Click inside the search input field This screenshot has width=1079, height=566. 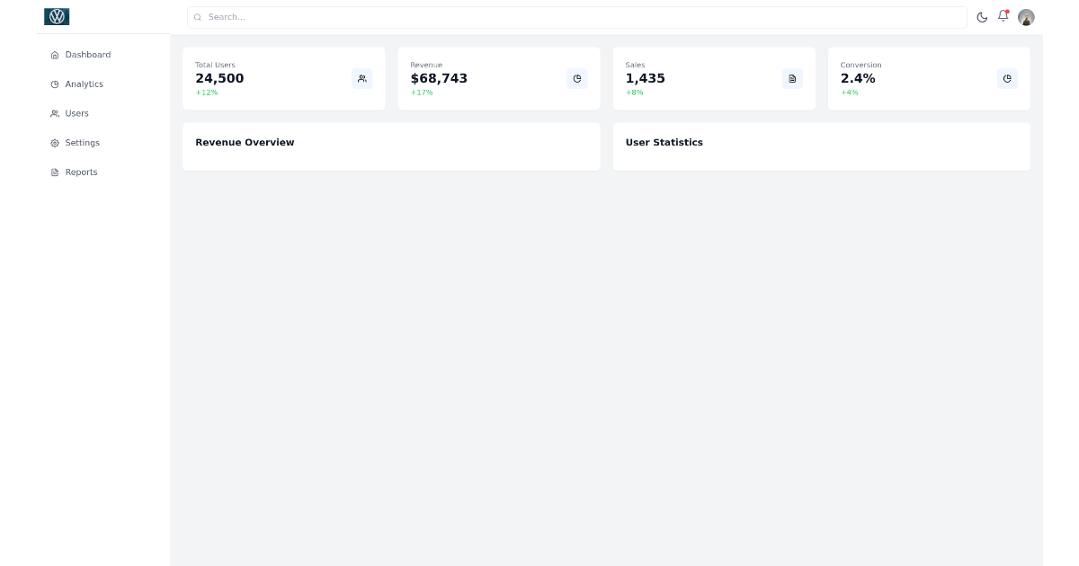pyautogui.click(x=575, y=17)
